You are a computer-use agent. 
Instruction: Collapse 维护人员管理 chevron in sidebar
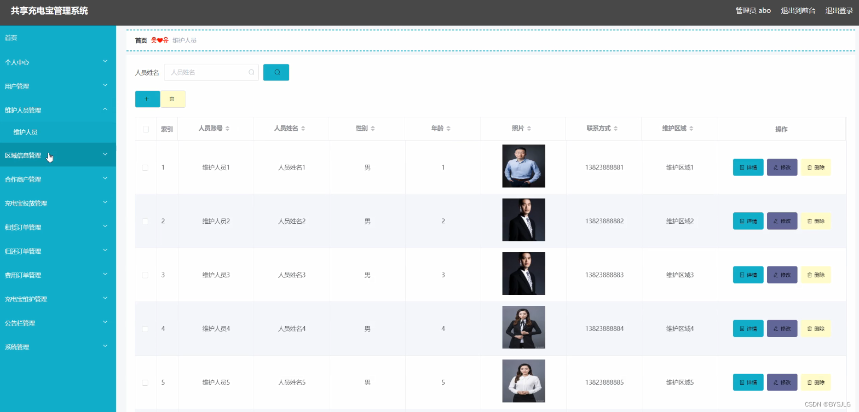click(x=105, y=109)
